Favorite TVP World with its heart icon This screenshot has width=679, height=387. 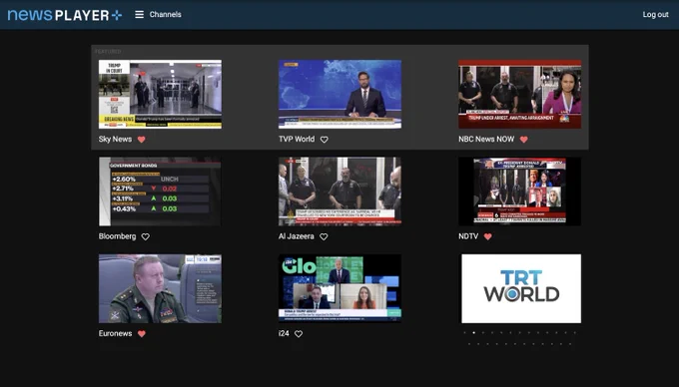coord(324,140)
